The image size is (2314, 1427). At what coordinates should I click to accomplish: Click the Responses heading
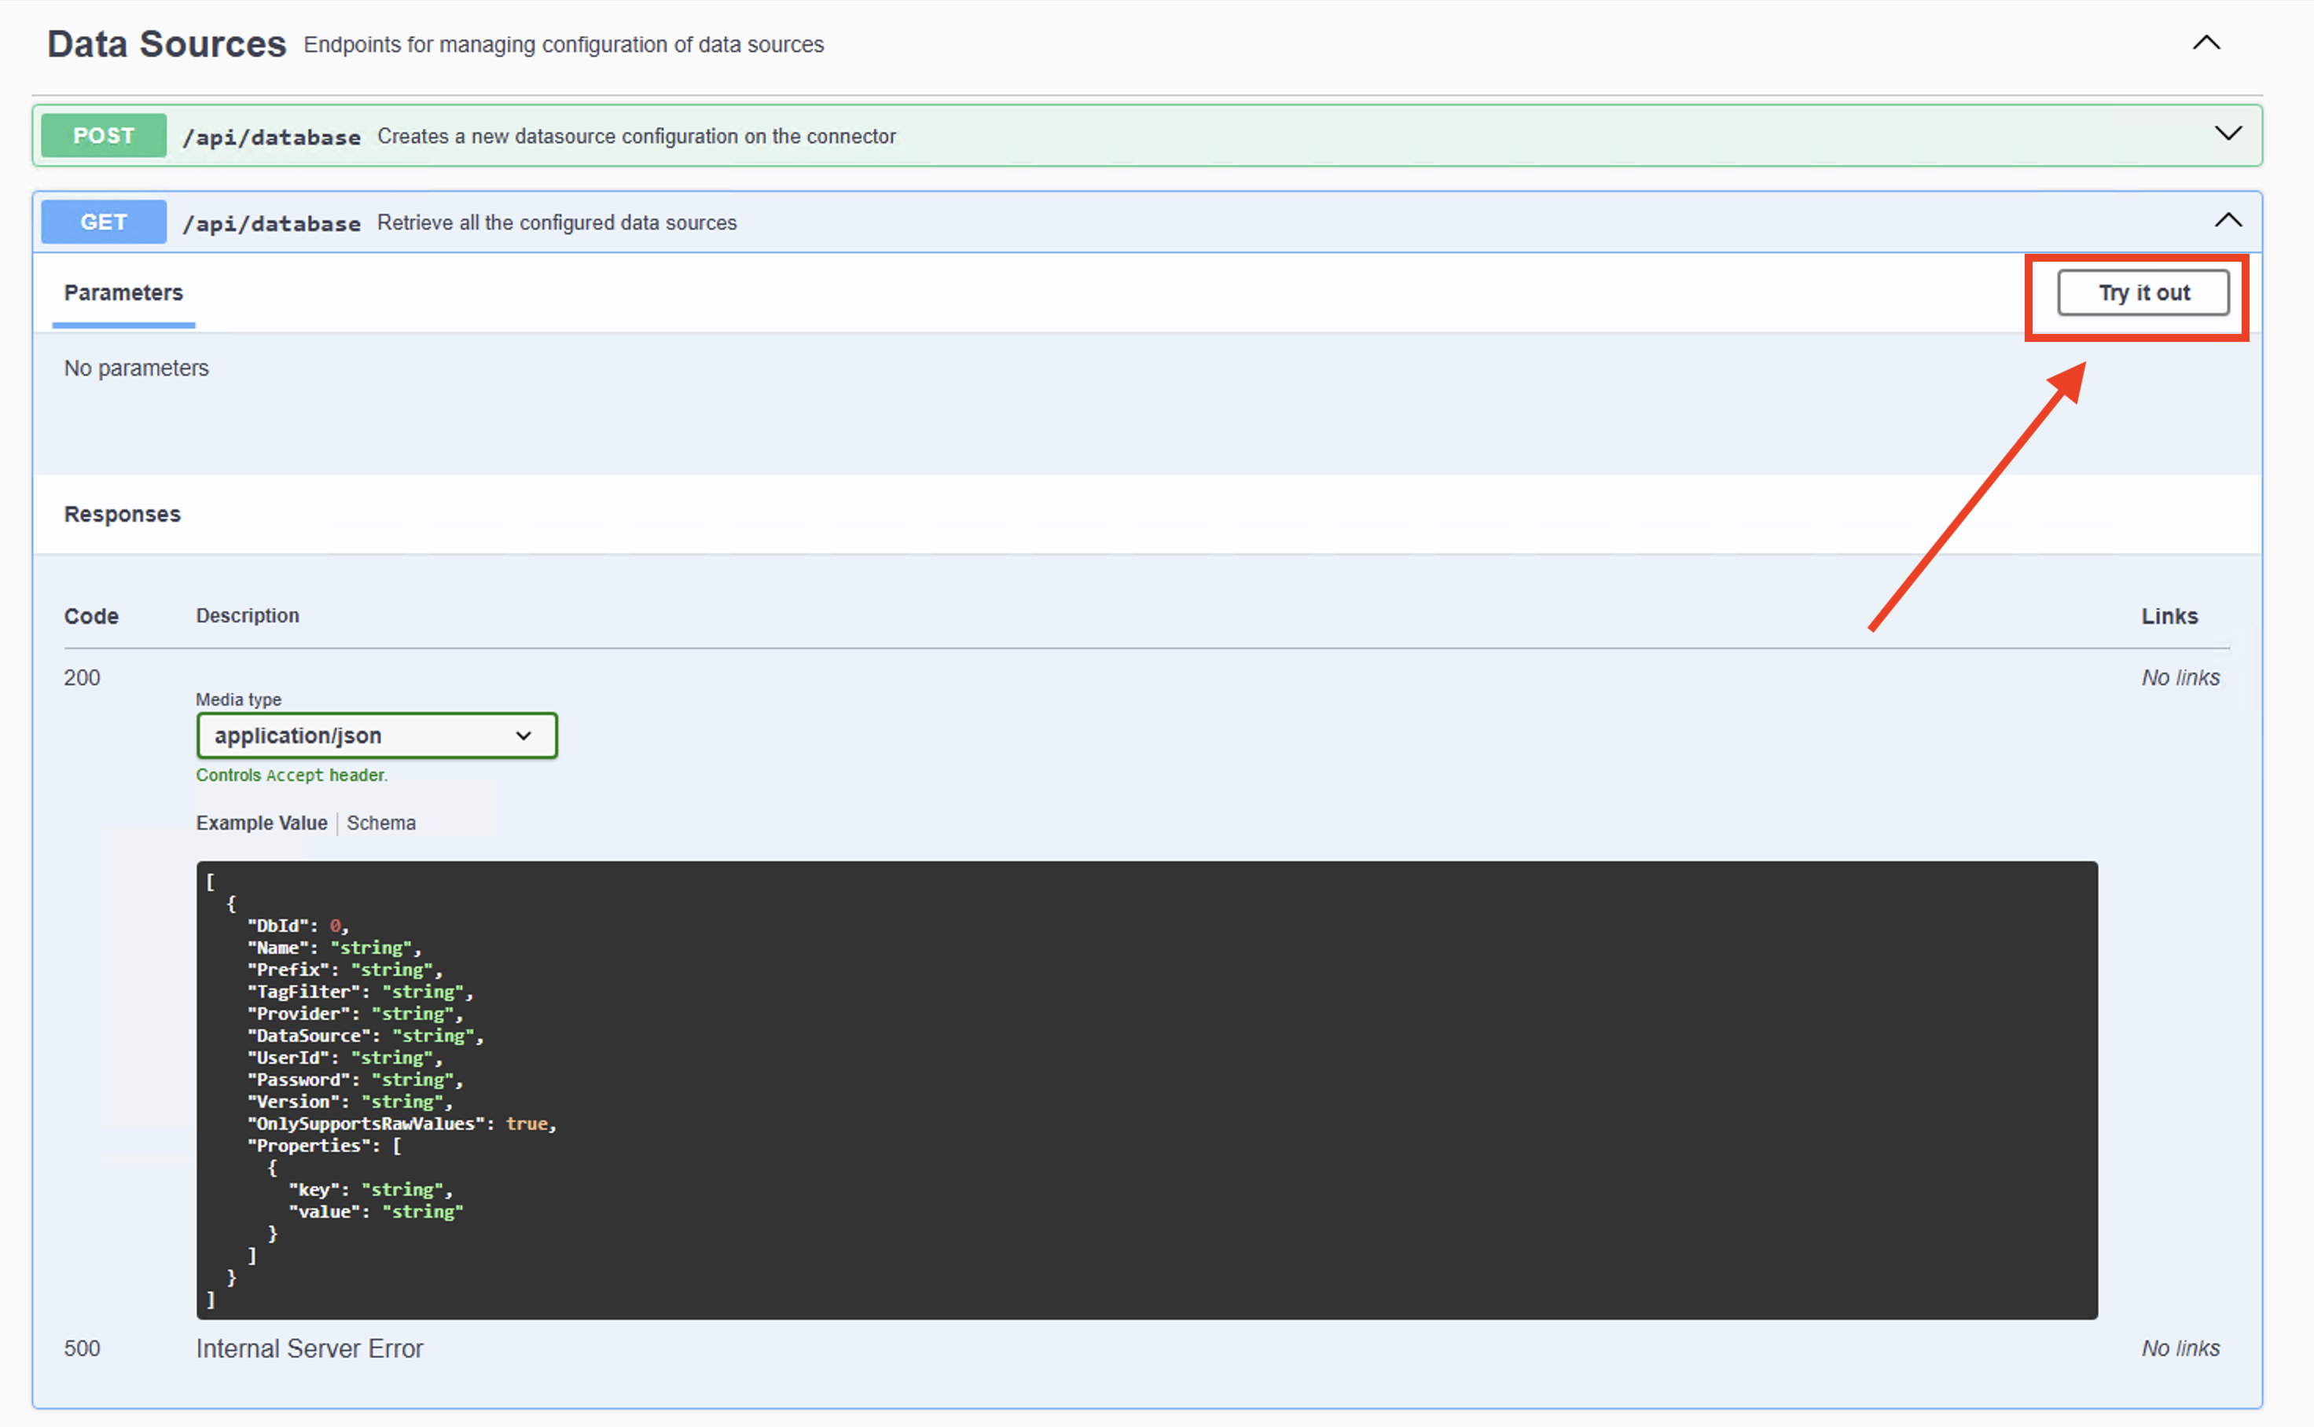pyautogui.click(x=122, y=515)
